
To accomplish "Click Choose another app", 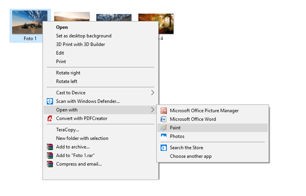I will [x=191, y=156].
